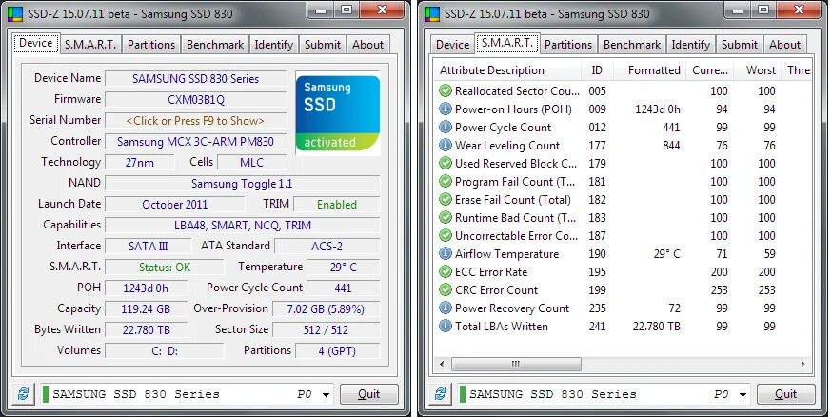Viewport: 832px width, 417px height.
Task: Click the Worst column header
Action: coord(758,70)
